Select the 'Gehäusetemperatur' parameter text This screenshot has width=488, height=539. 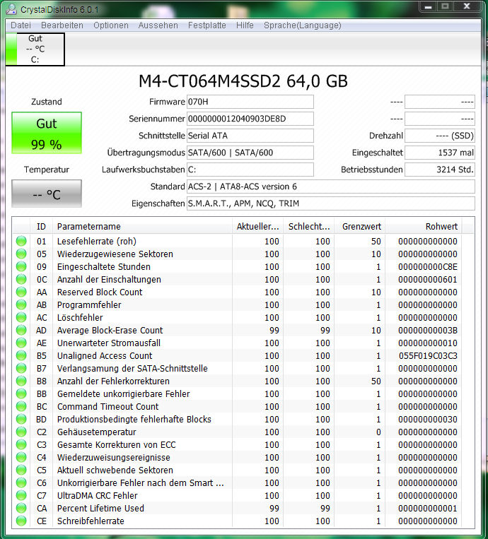(96, 432)
